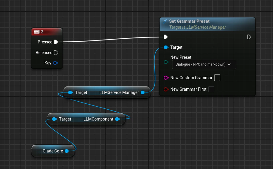
Task: Click the New Preset label
Action: (181, 57)
